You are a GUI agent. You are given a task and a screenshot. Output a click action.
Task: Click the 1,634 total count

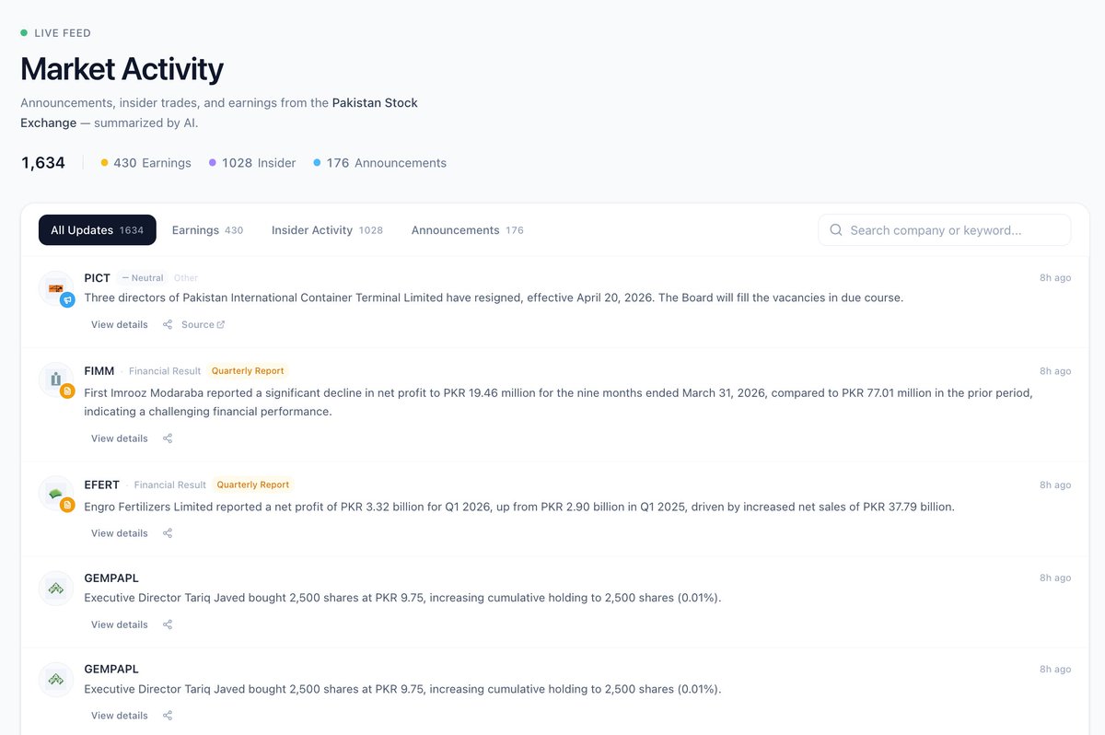point(43,163)
